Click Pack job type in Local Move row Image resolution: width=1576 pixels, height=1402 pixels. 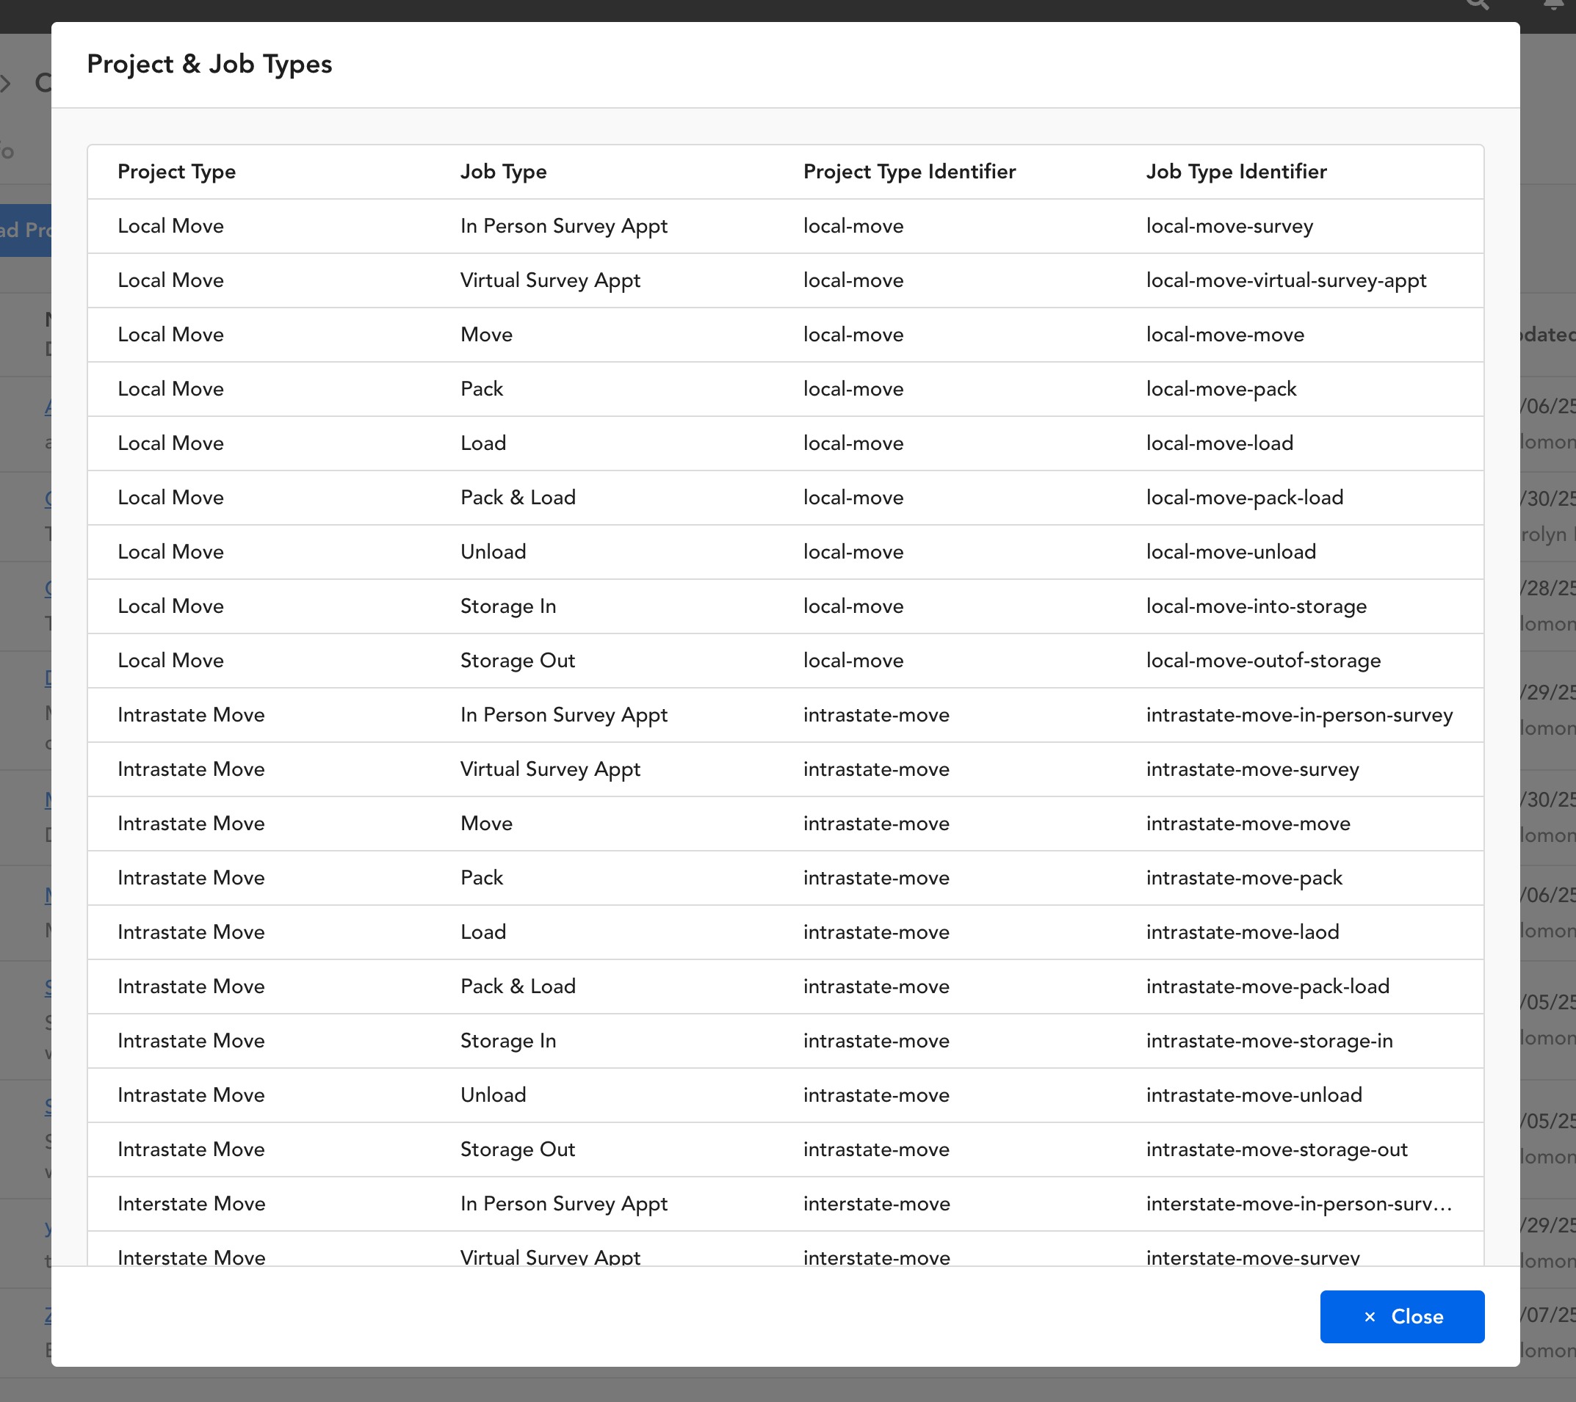click(481, 389)
